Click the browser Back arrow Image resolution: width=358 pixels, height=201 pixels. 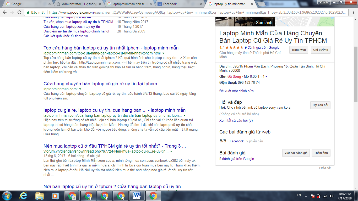click(x=5, y=12)
